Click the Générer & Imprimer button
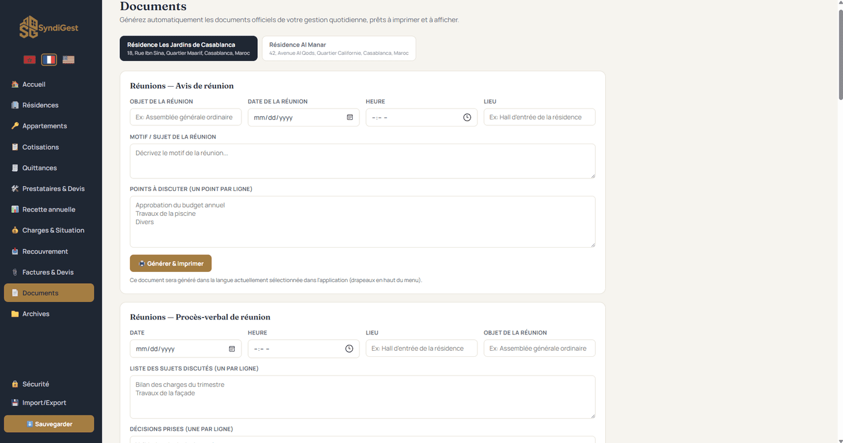The image size is (843, 443). [171, 263]
